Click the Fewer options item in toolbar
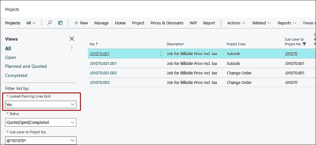 pos(309,23)
